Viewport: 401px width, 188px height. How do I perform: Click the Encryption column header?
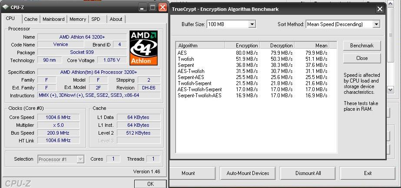pyautogui.click(x=242, y=46)
